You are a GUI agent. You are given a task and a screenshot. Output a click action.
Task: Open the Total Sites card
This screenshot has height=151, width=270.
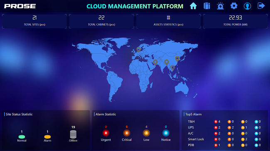pos(34,21)
